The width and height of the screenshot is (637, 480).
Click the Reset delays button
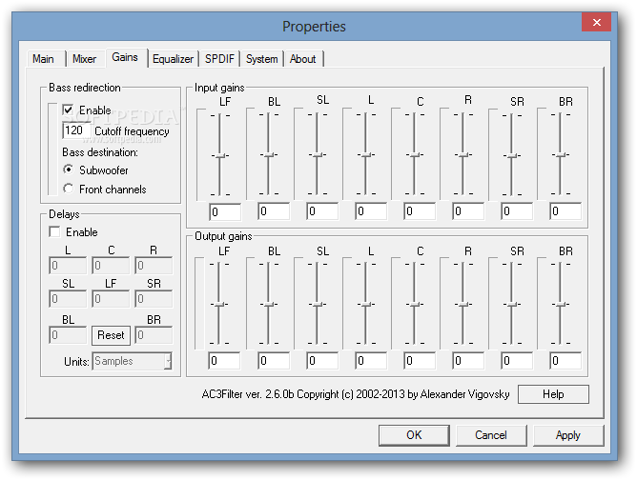pyautogui.click(x=111, y=335)
